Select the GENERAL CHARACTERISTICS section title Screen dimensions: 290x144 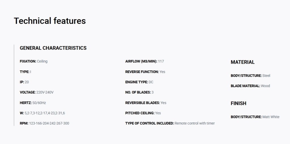[53, 48]
